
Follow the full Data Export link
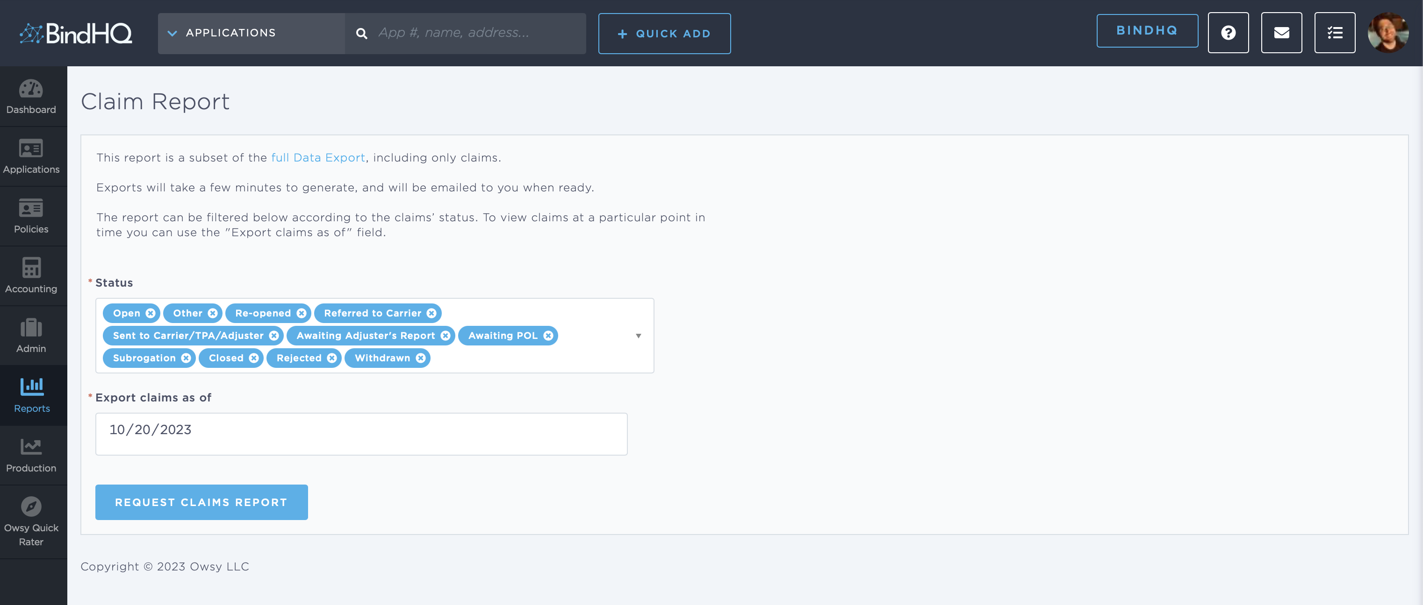(317, 158)
